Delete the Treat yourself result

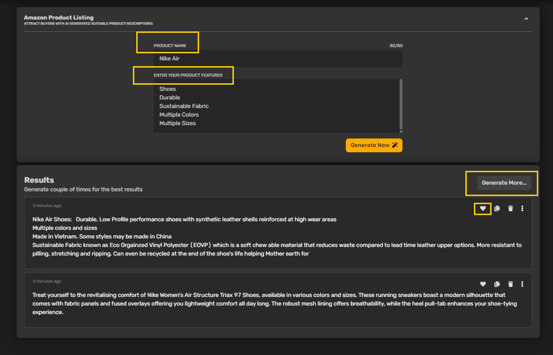[510, 284]
